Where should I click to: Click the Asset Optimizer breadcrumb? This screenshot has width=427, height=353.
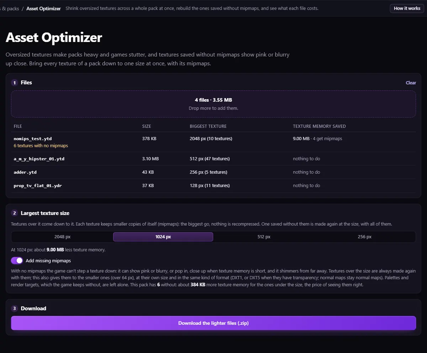(x=43, y=9)
